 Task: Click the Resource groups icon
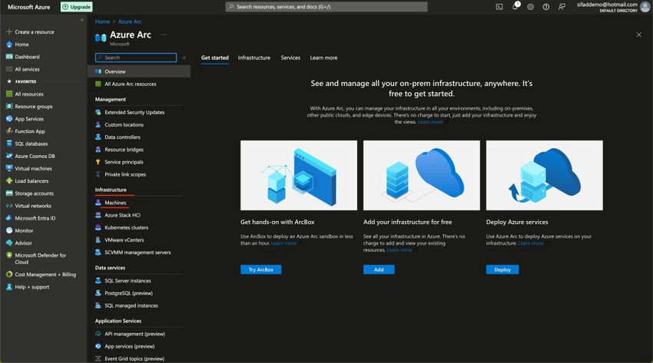point(9,107)
